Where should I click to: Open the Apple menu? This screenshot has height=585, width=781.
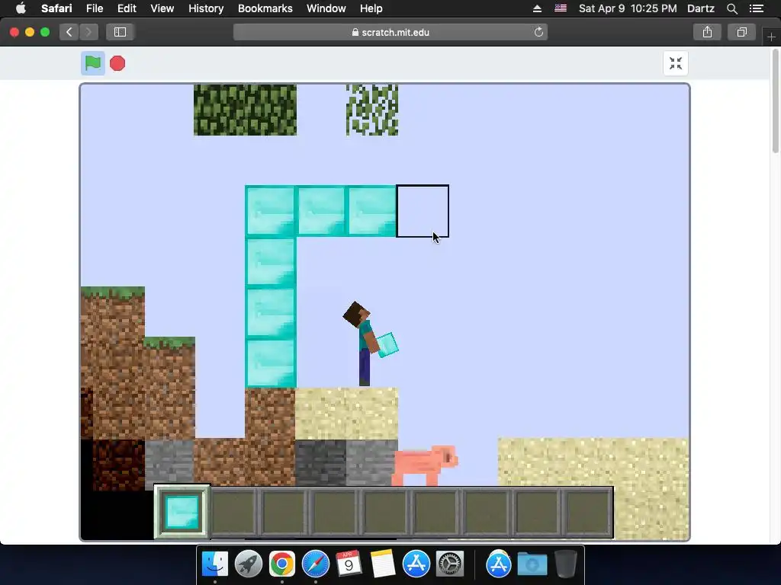coord(21,8)
